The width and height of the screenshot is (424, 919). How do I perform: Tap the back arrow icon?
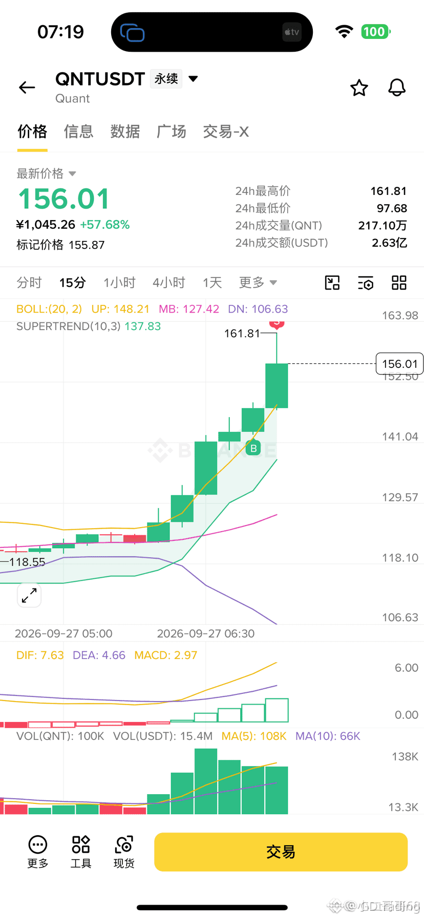pos(27,87)
